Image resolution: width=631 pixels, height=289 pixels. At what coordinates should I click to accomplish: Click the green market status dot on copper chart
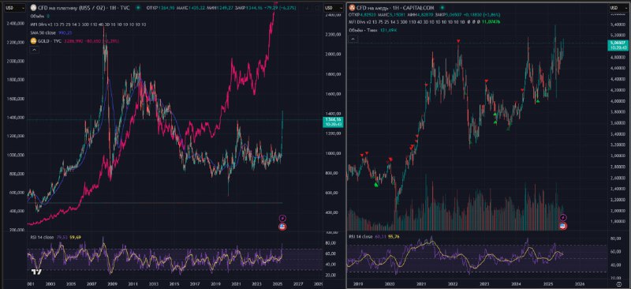click(x=442, y=8)
